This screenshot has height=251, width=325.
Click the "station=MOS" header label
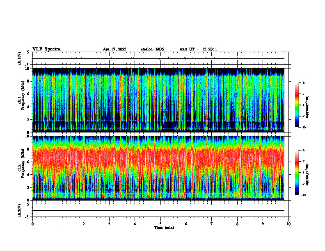(x=153, y=49)
